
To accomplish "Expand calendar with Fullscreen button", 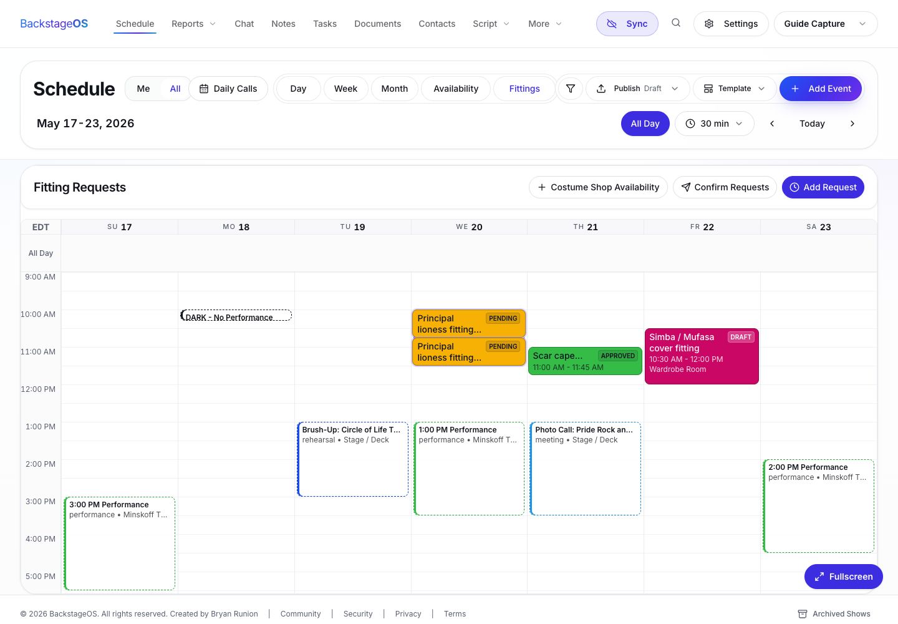I will pos(844,577).
